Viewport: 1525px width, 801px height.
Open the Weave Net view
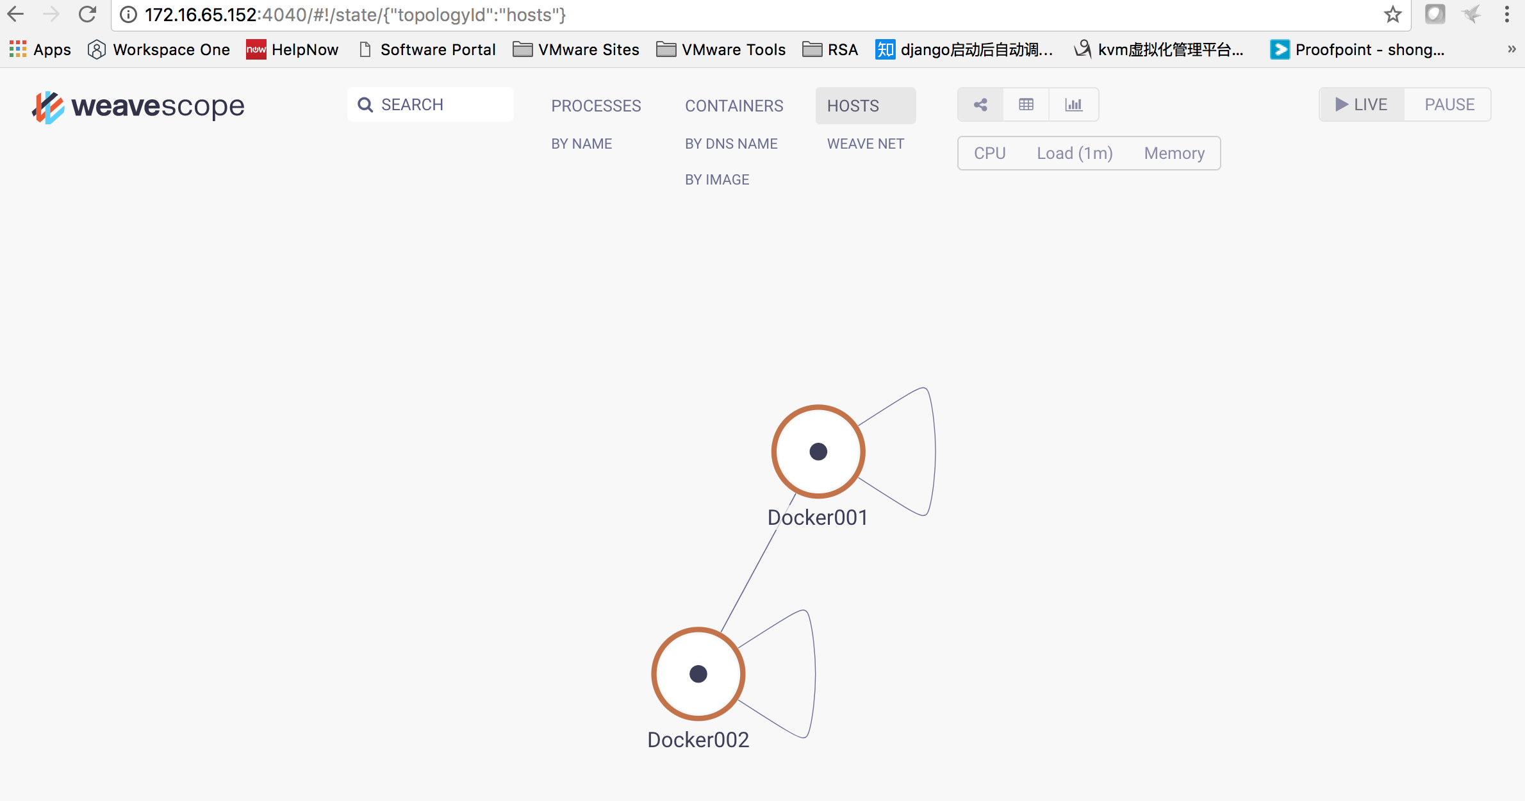tap(865, 144)
